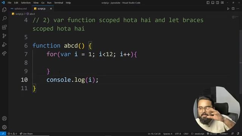242x136 pixels.
Task: Split the editor to the right
Action: pos(233,9)
